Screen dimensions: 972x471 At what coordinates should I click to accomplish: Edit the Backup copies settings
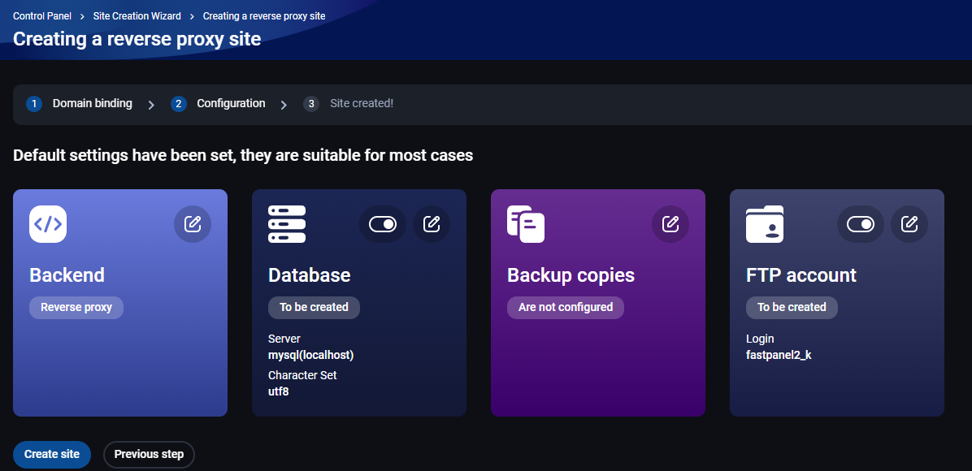click(x=670, y=224)
